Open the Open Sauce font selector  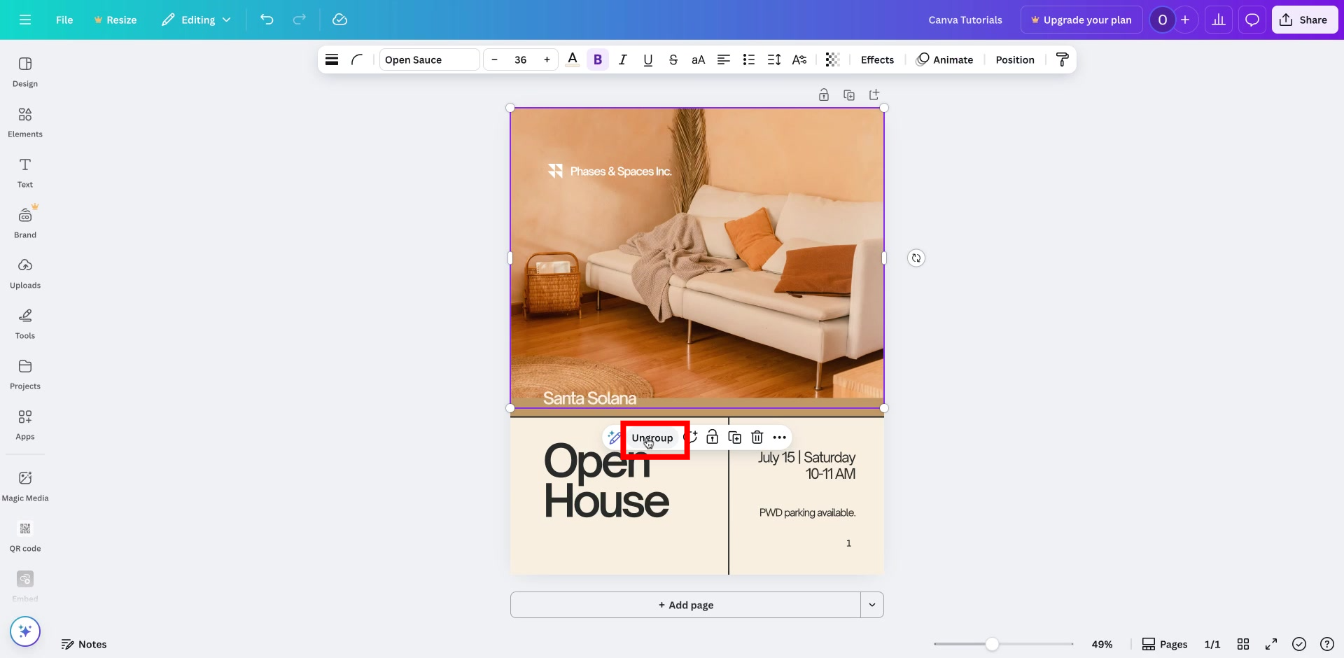(x=428, y=59)
